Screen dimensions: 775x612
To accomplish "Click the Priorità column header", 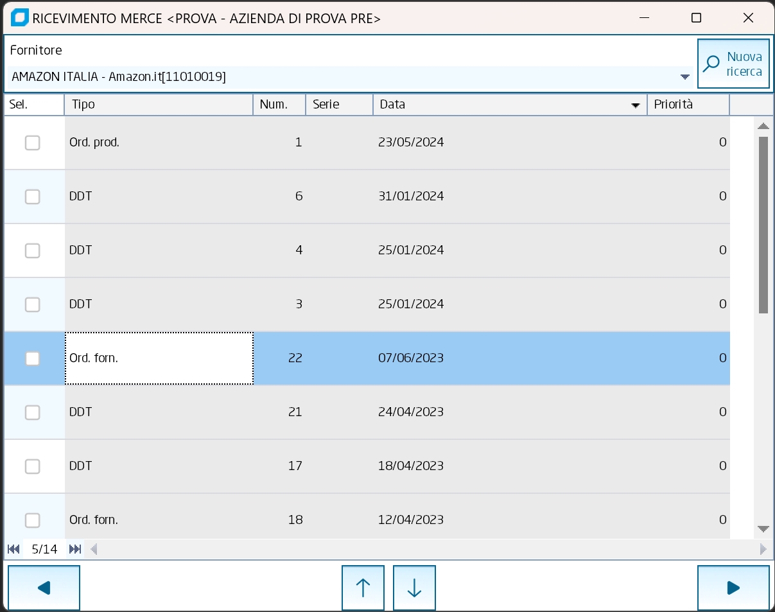I will [687, 105].
